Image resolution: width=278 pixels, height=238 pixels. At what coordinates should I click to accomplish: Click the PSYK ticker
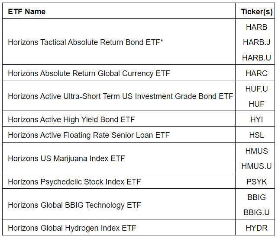[256, 182]
